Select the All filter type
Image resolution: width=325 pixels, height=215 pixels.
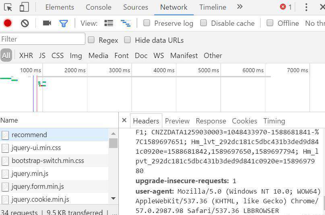pos(6,55)
